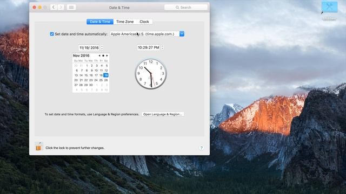
Task: Click the Nov 2016 month label
Action: pyautogui.click(x=81, y=56)
